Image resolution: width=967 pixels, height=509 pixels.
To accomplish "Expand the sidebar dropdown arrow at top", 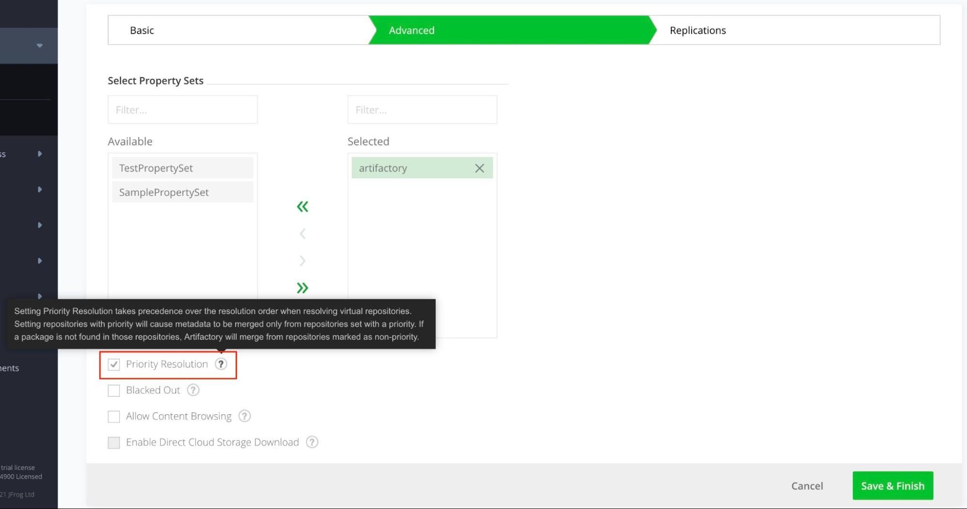I will pos(40,45).
